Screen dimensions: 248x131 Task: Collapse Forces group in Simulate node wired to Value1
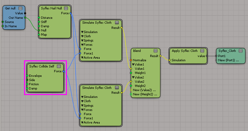pyautogui.click(x=82, y=45)
